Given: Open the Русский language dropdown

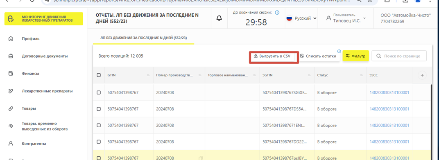Looking at the screenshot, I should pyautogui.click(x=301, y=18).
